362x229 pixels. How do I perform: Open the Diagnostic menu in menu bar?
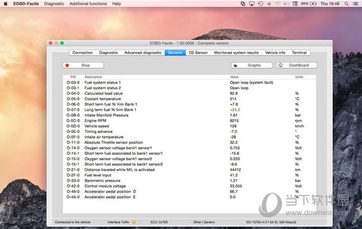[x=54, y=4]
